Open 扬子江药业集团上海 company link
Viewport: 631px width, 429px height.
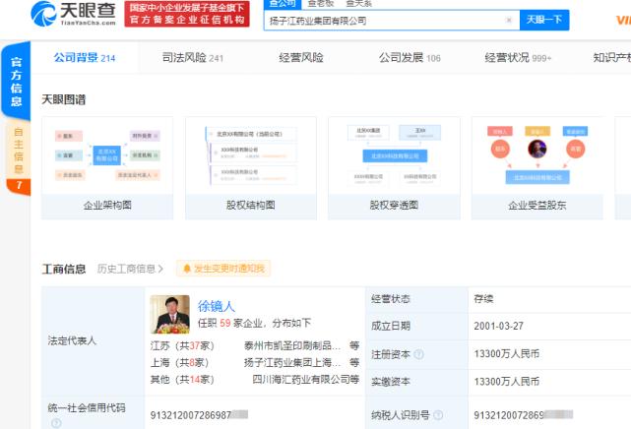[292, 363]
